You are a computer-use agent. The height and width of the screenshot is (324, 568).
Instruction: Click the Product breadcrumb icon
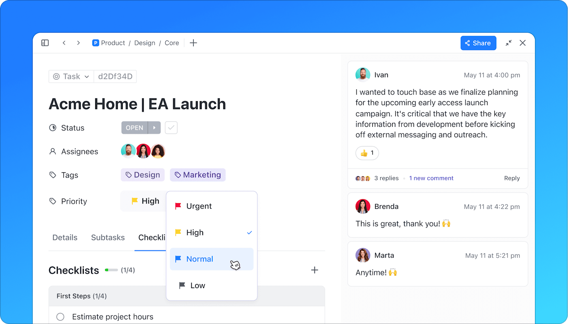tap(95, 43)
